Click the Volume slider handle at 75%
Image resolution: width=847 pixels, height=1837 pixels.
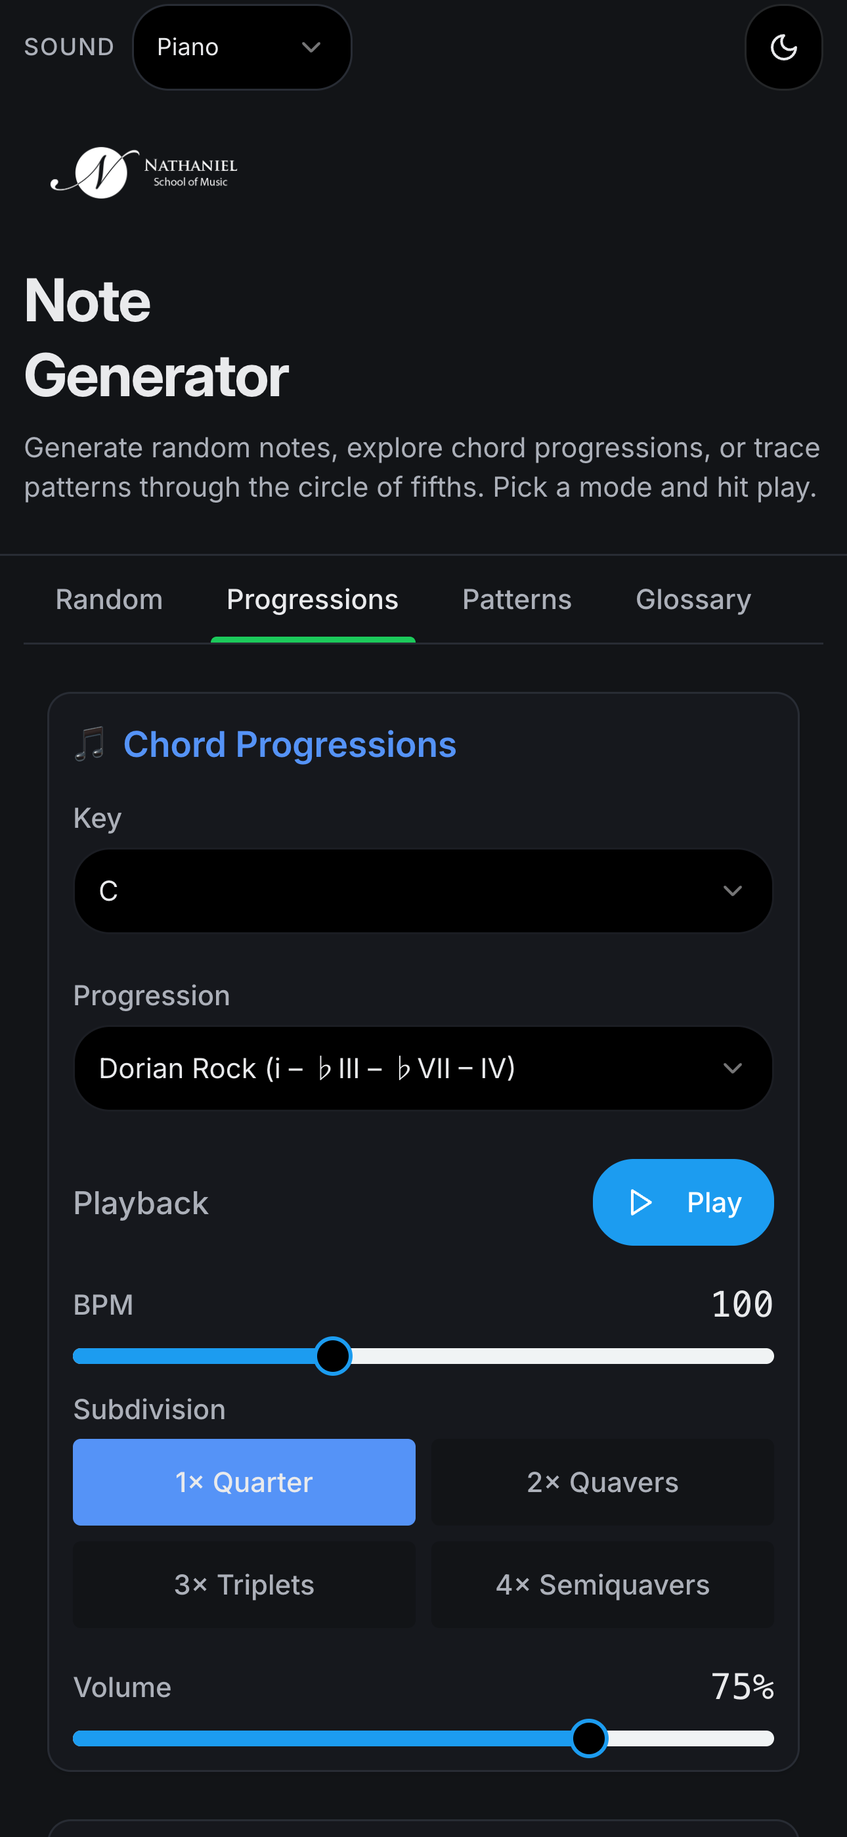tap(588, 1738)
